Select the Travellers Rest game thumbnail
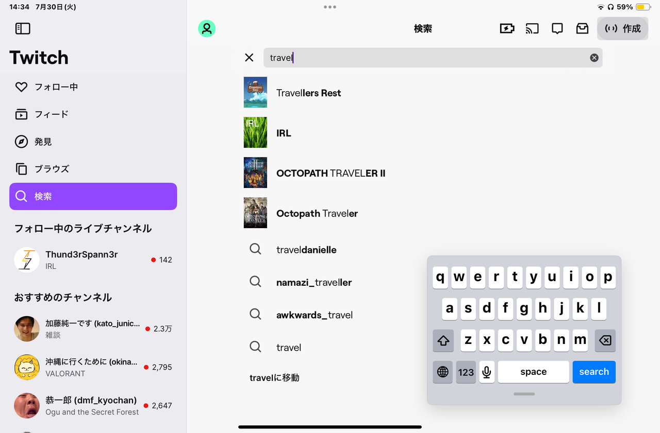The image size is (660, 433). click(x=255, y=92)
